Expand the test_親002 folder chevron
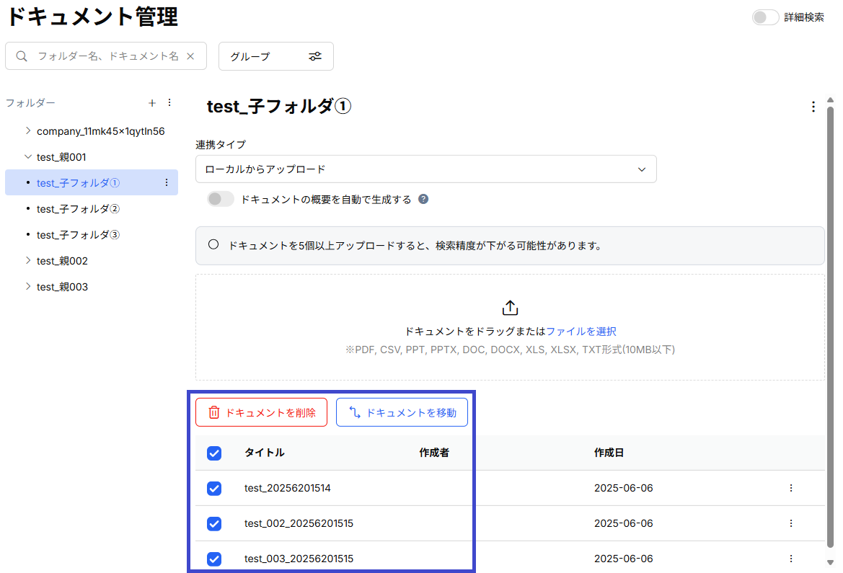 pyautogui.click(x=28, y=260)
